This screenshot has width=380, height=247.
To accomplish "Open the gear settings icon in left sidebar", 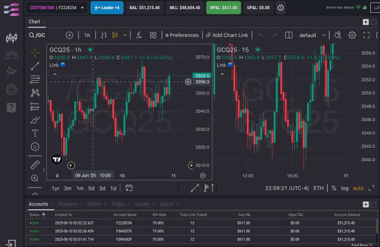I will pos(12,89).
